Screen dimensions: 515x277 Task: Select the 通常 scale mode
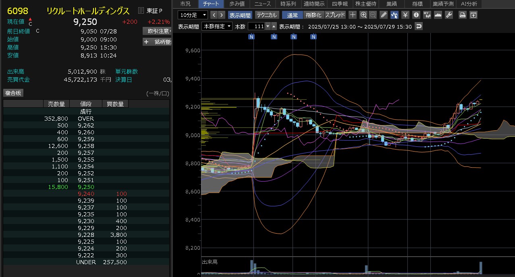tap(292, 15)
